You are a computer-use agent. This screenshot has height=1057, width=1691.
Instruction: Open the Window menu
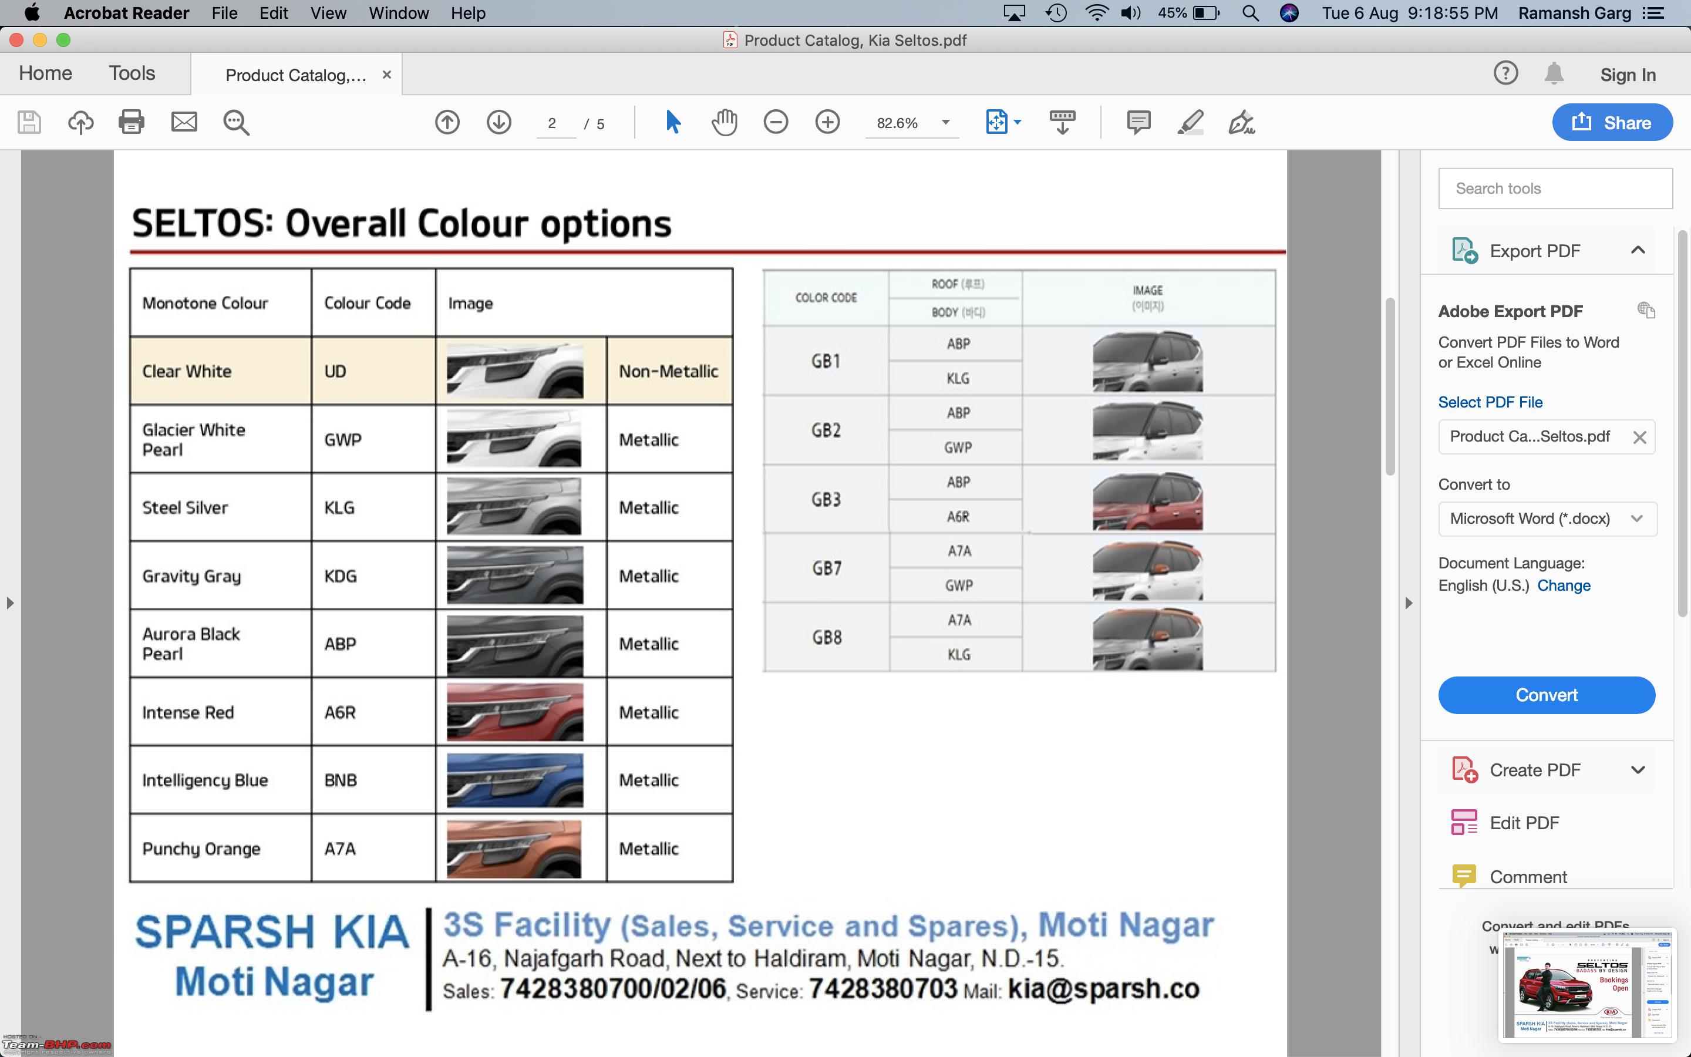[399, 12]
